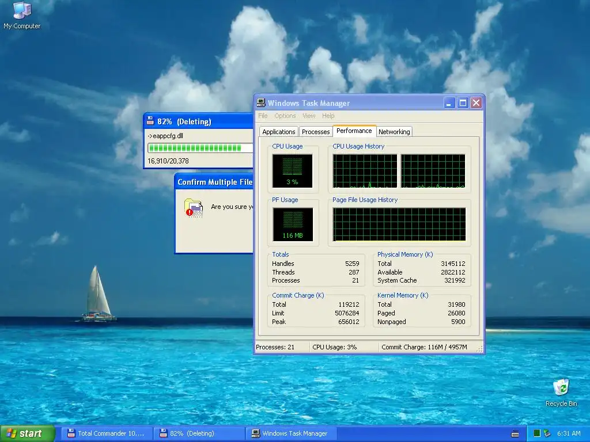Click the Confirm Multiple File dialog title bar
The height and width of the screenshot is (442, 590).
(214, 182)
